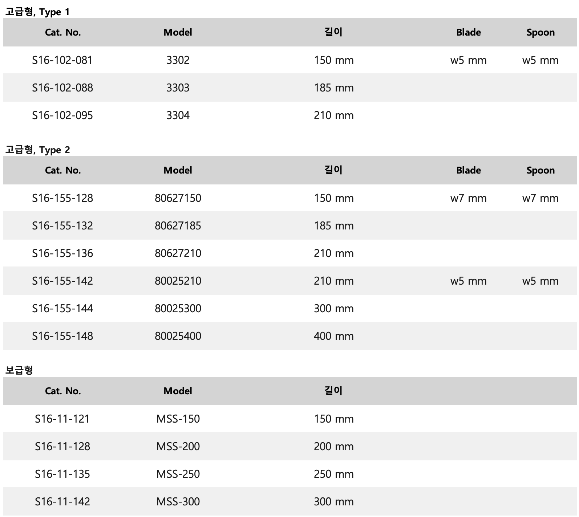The height and width of the screenshot is (517, 579).
Task: Select model 3303 cell
Action: click(x=178, y=88)
